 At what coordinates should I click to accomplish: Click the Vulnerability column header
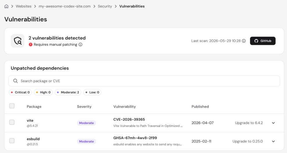(x=124, y=107)
